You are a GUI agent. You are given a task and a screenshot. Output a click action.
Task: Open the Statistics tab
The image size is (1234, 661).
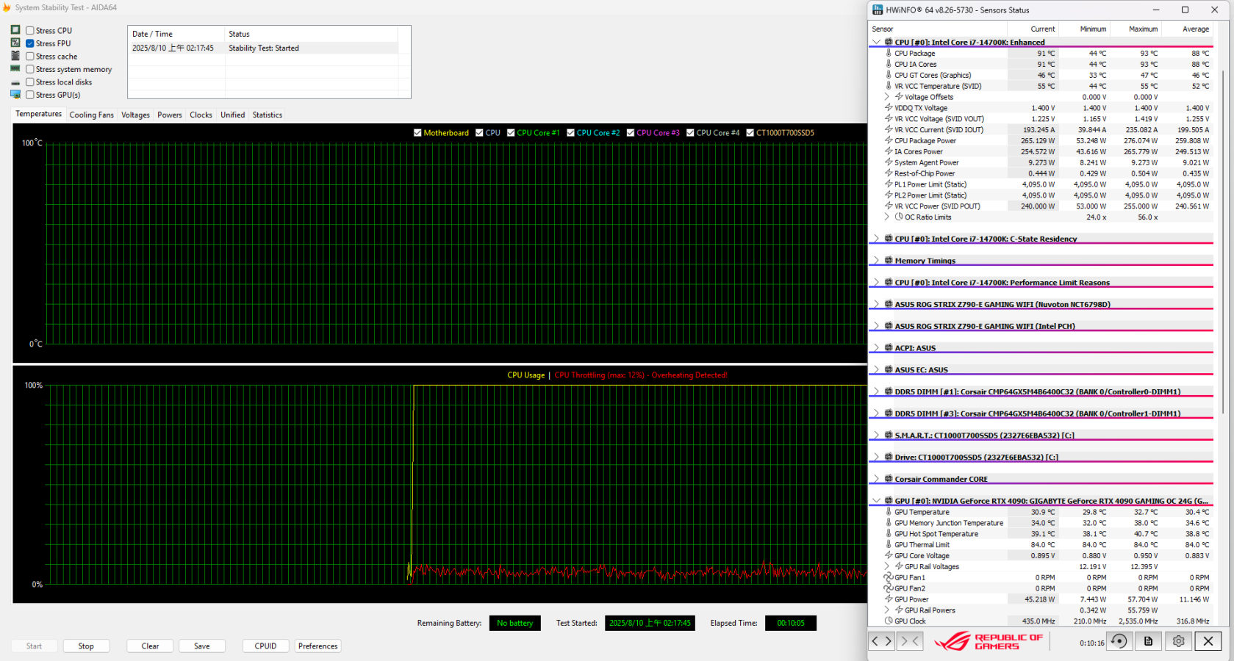click(267, 115)
